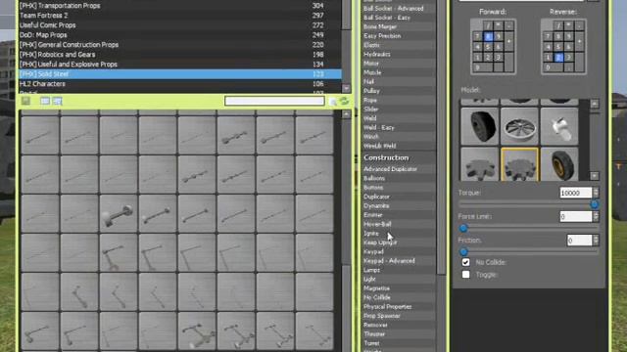
Task: Select the Balloons tool
Action: pos(399,178)
